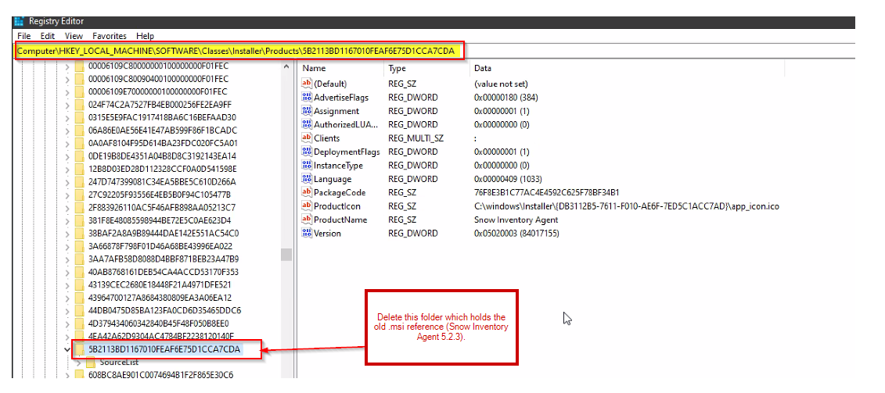This screenshot has height=393, width=885.
Task: Click folder icon of key 024F74C2A7527FB4EB000256FE2EA9FF
Action: point(80,105)
